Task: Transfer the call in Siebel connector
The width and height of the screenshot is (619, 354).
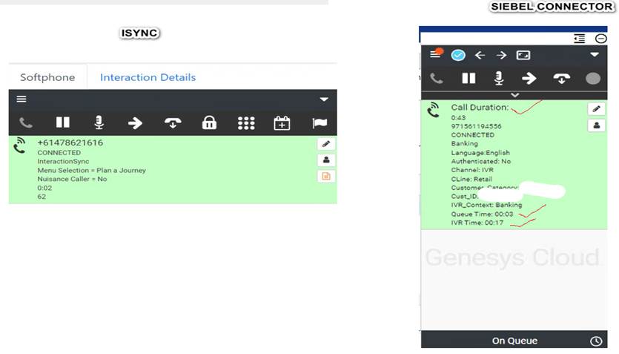Action: 529,78
